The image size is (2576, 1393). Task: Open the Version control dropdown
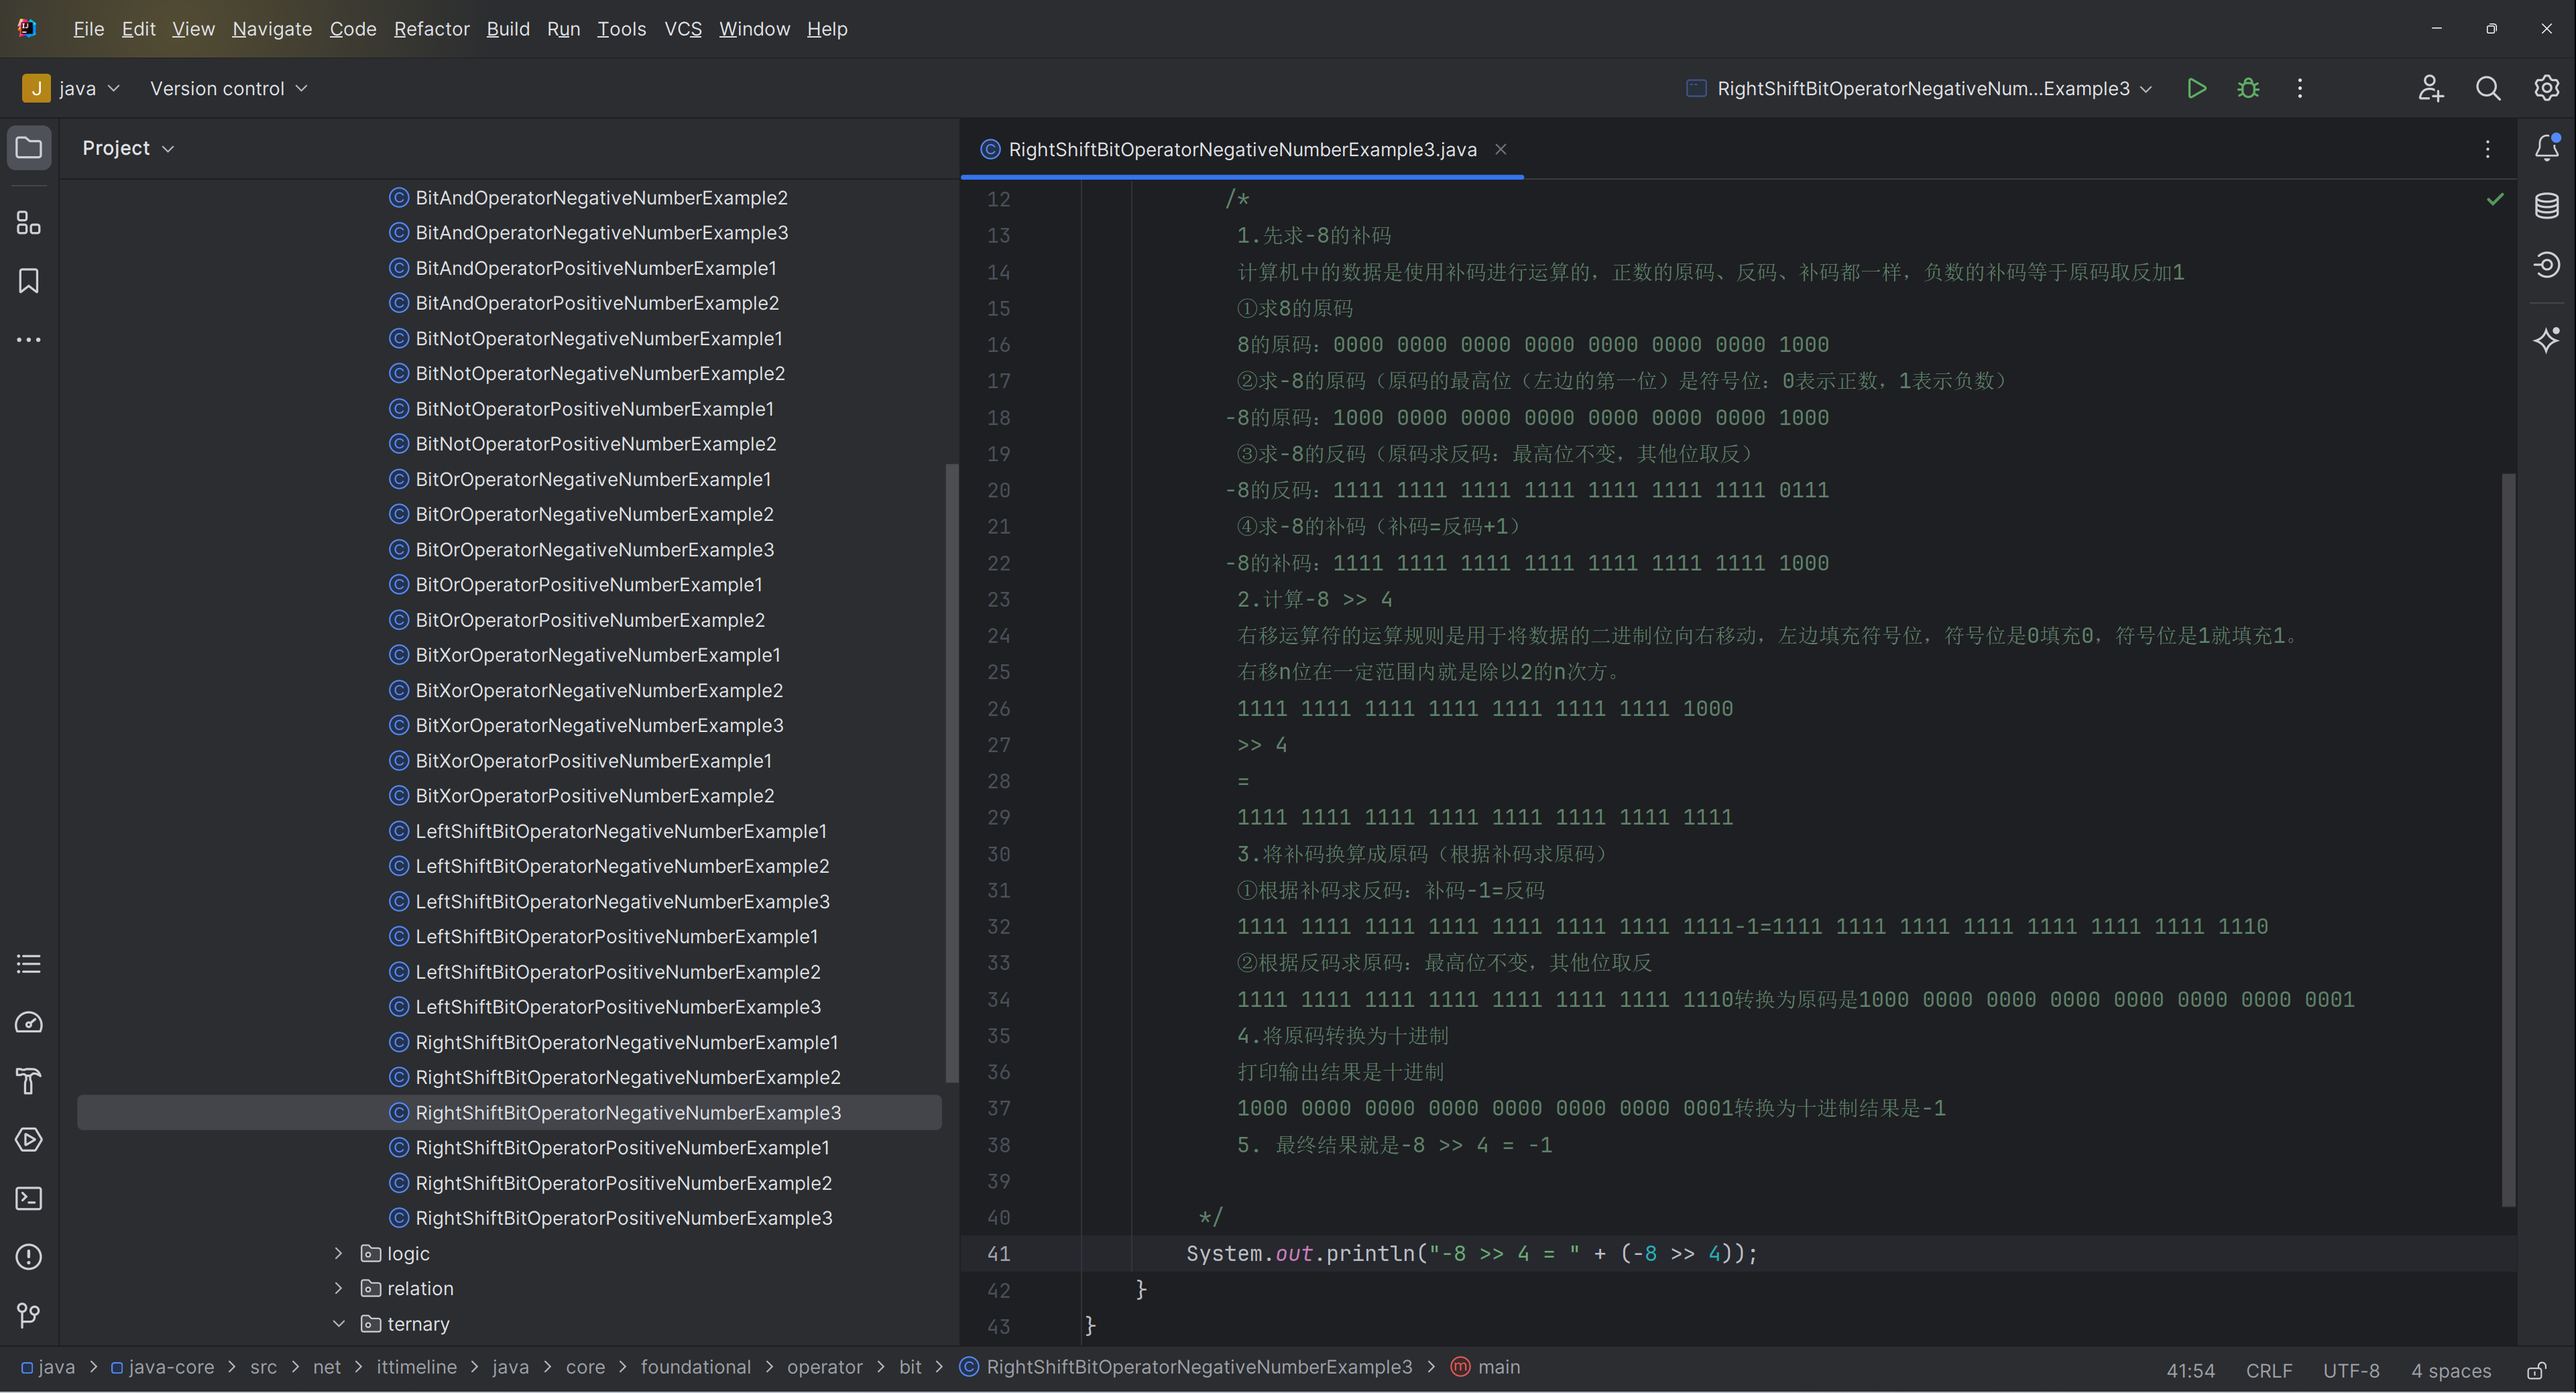coord(229,88)
